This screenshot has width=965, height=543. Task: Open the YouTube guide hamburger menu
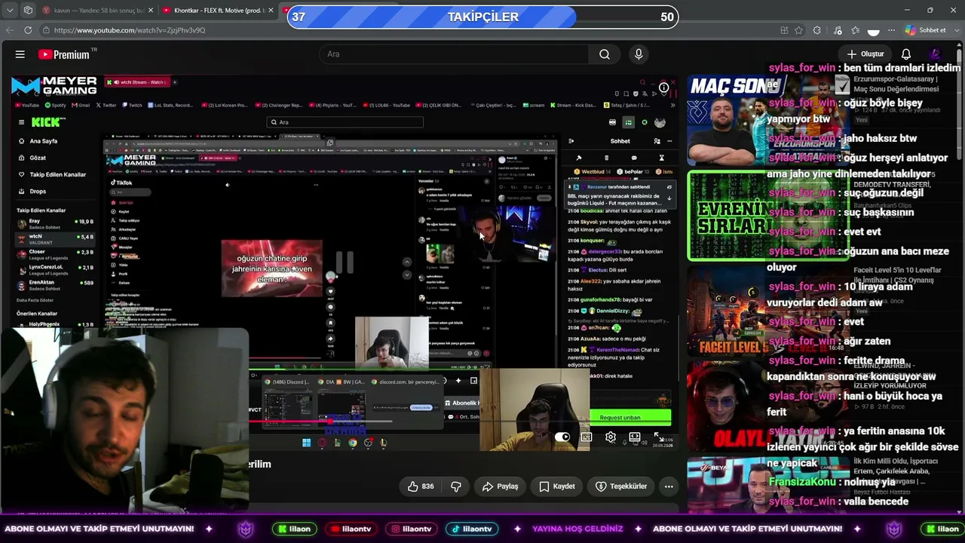coord(20,54)
